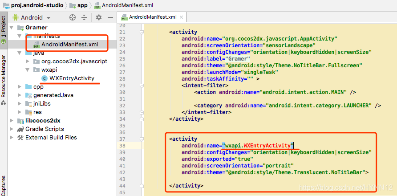Close the AndroidManifest.xml editor tab
This screenshot has width=397, height=196.
(x=181, y=17)
